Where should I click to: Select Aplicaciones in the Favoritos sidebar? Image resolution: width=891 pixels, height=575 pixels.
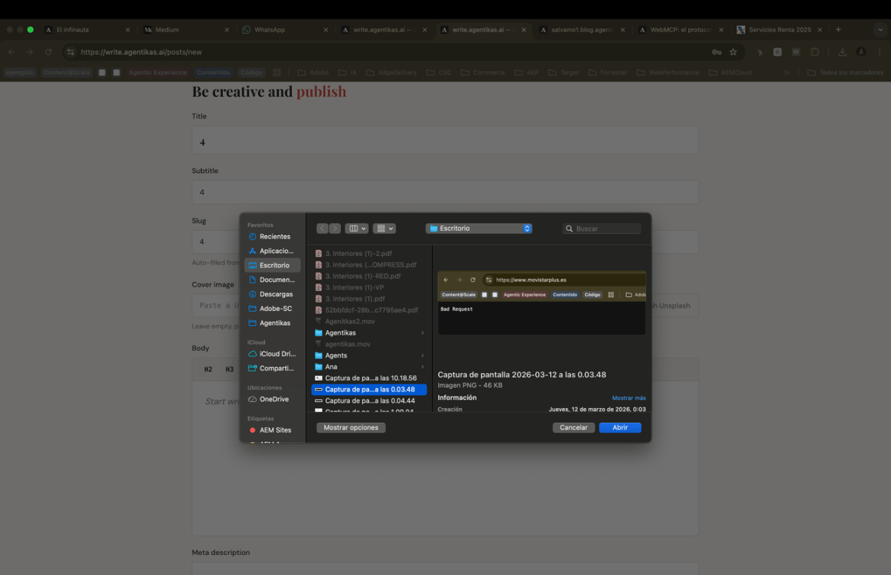coord(274,251)
